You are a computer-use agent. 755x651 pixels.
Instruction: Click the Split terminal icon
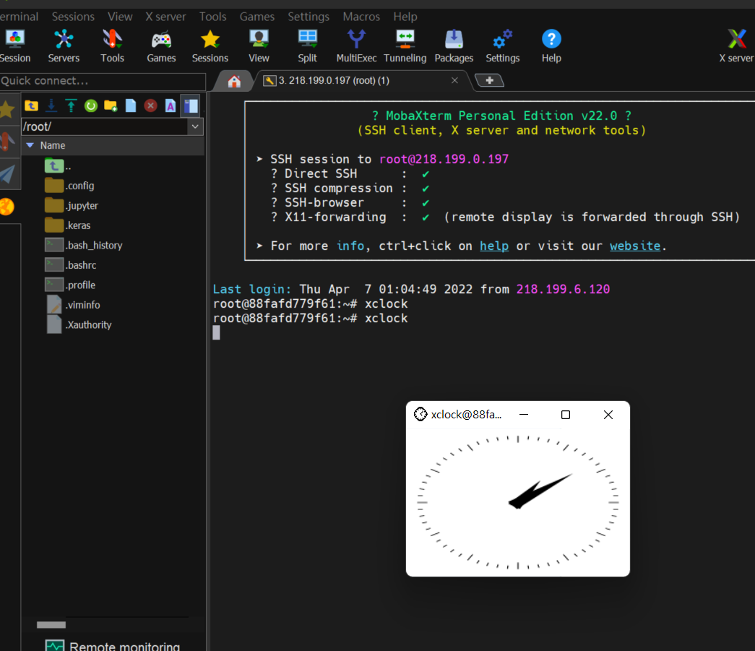pyautogui.click(x=307, y=46)
